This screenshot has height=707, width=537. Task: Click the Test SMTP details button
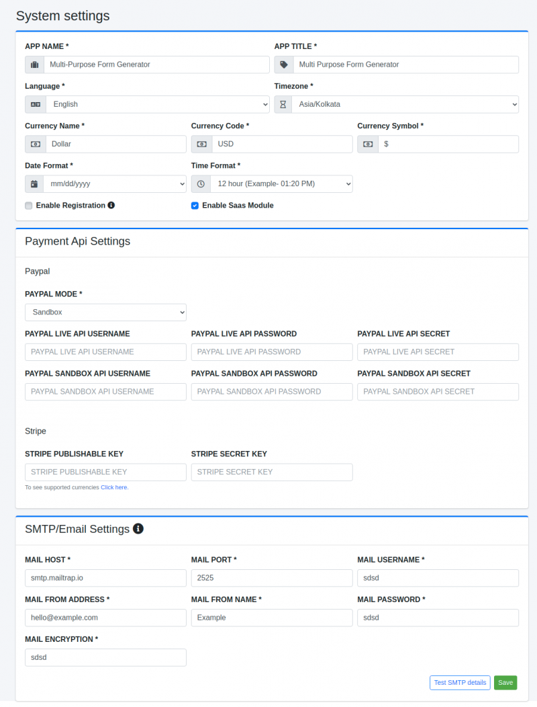(460, 683)
